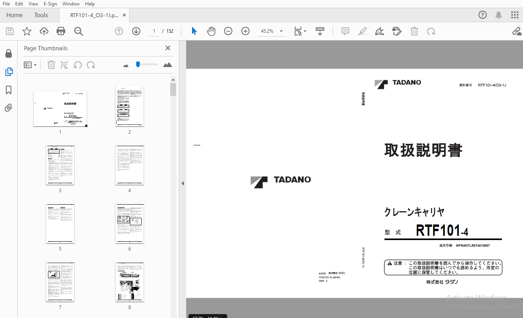Select page 4 thumbnail
The width and height of the screenshot is (523, 318).
pos(130,165)
